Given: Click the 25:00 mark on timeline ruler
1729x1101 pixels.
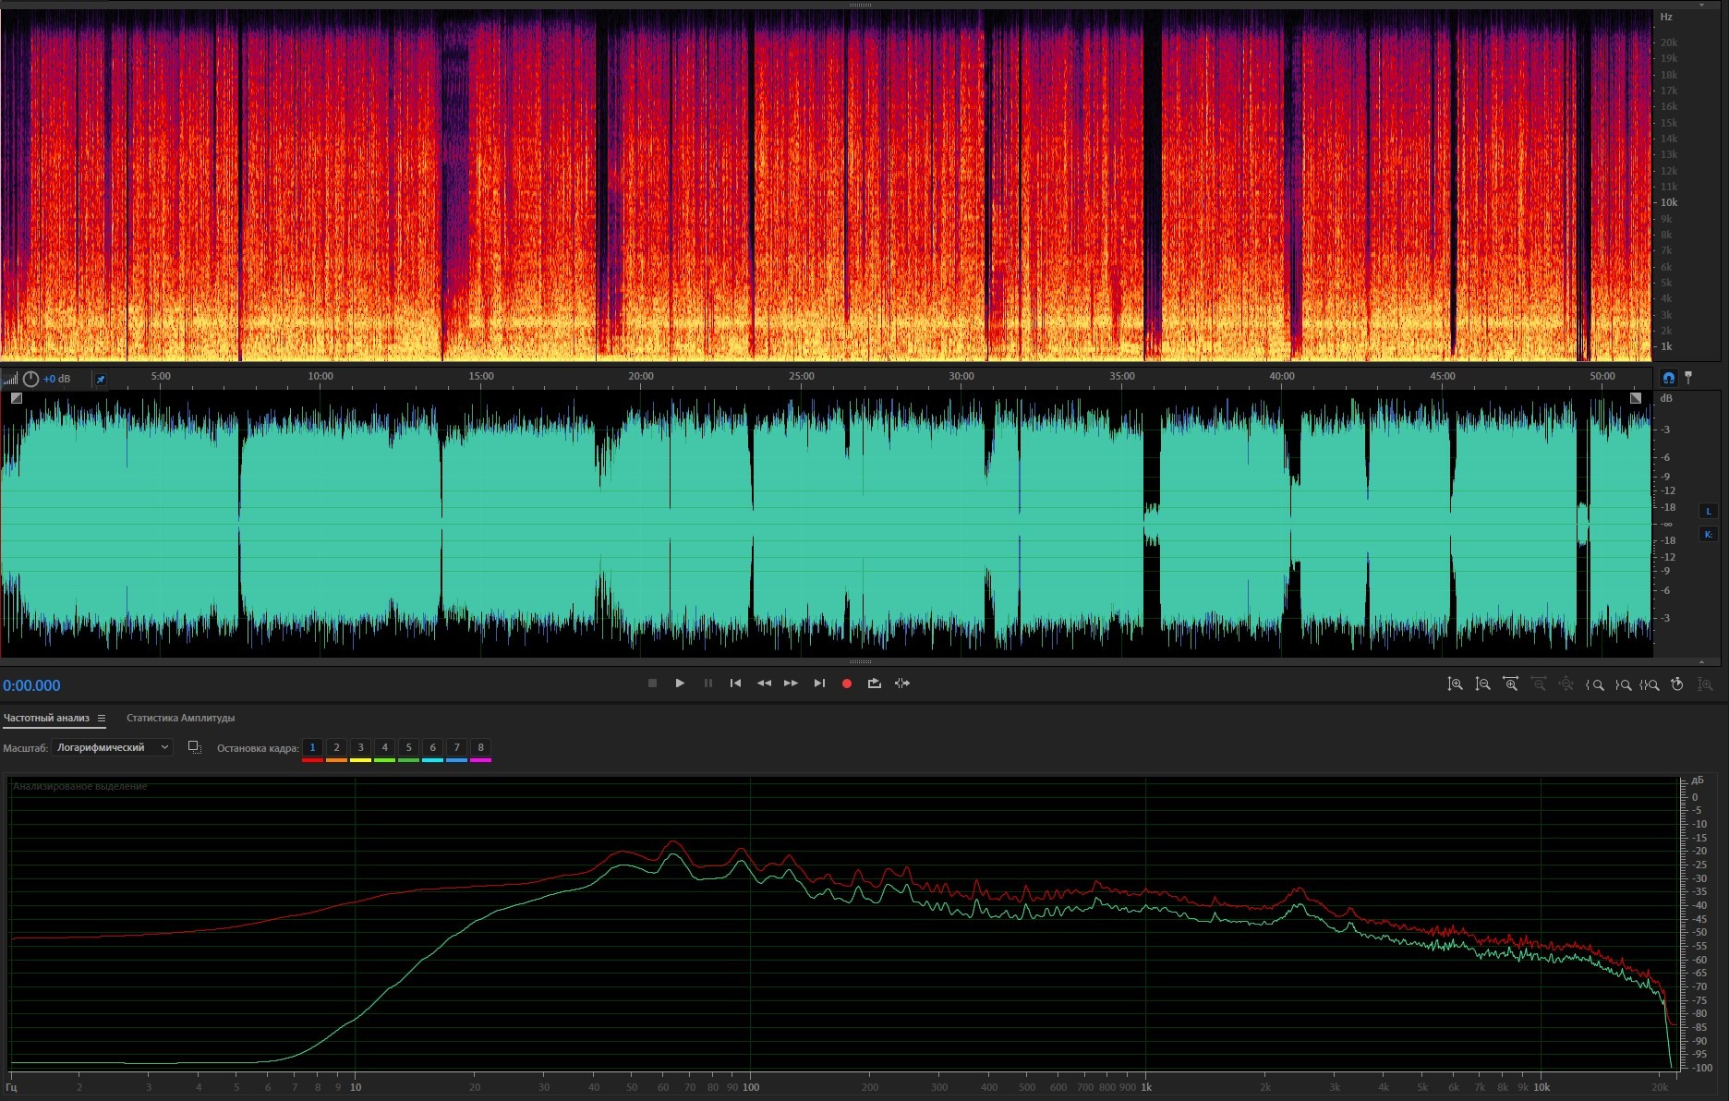Looking at the screenshot, I should (x=802, y=376).
